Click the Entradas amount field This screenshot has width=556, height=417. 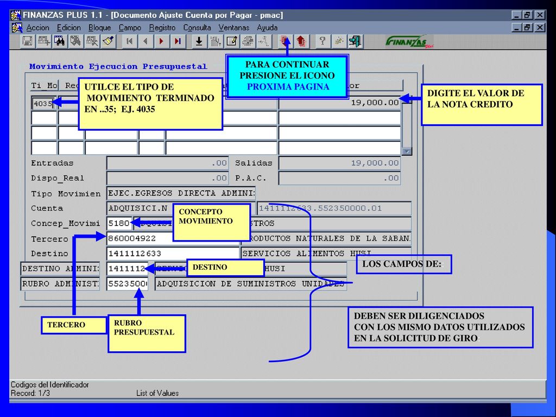(x=167, y=163)
